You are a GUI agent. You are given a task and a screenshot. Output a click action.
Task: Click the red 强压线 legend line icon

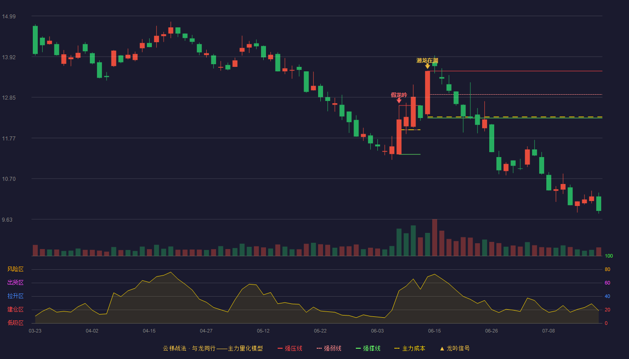point(280,348)
